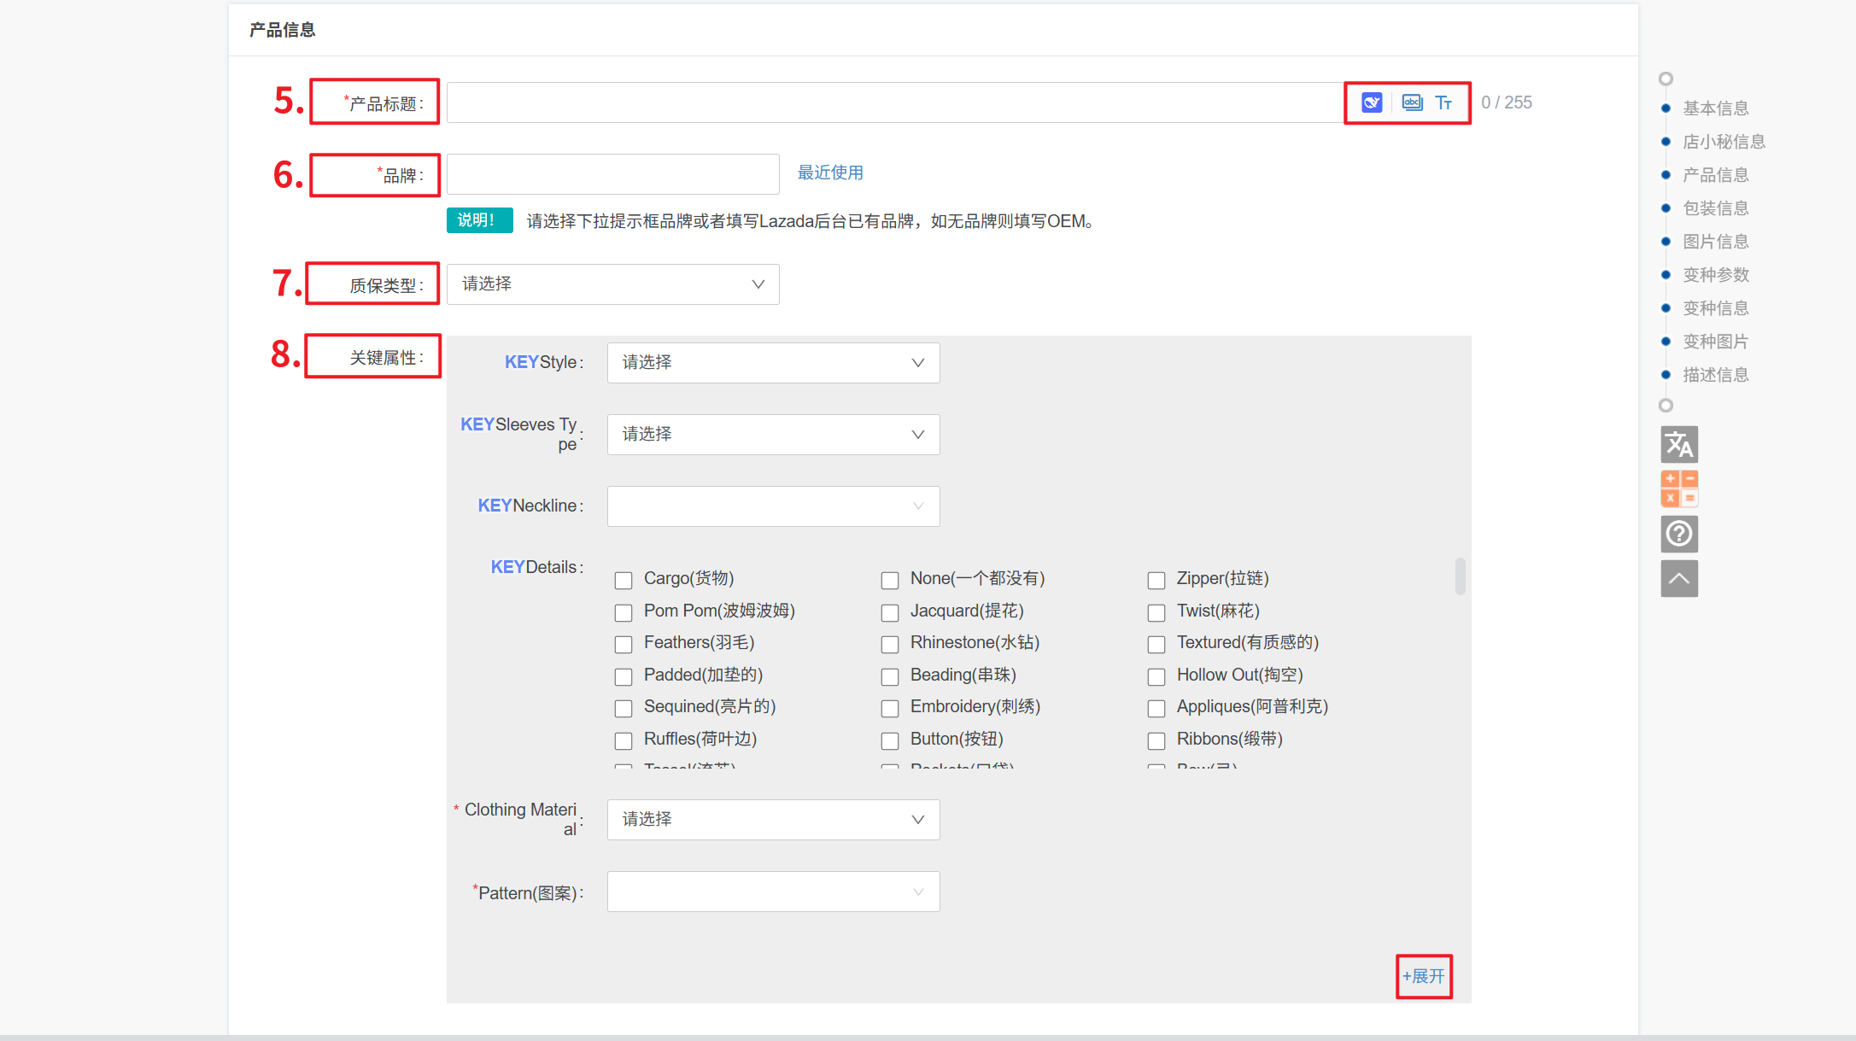Image resolution: width=1856 pixels, height=1041 pixels.
Task: Check the Cargo(货物) checkbox
Action: tap(624, 580)
